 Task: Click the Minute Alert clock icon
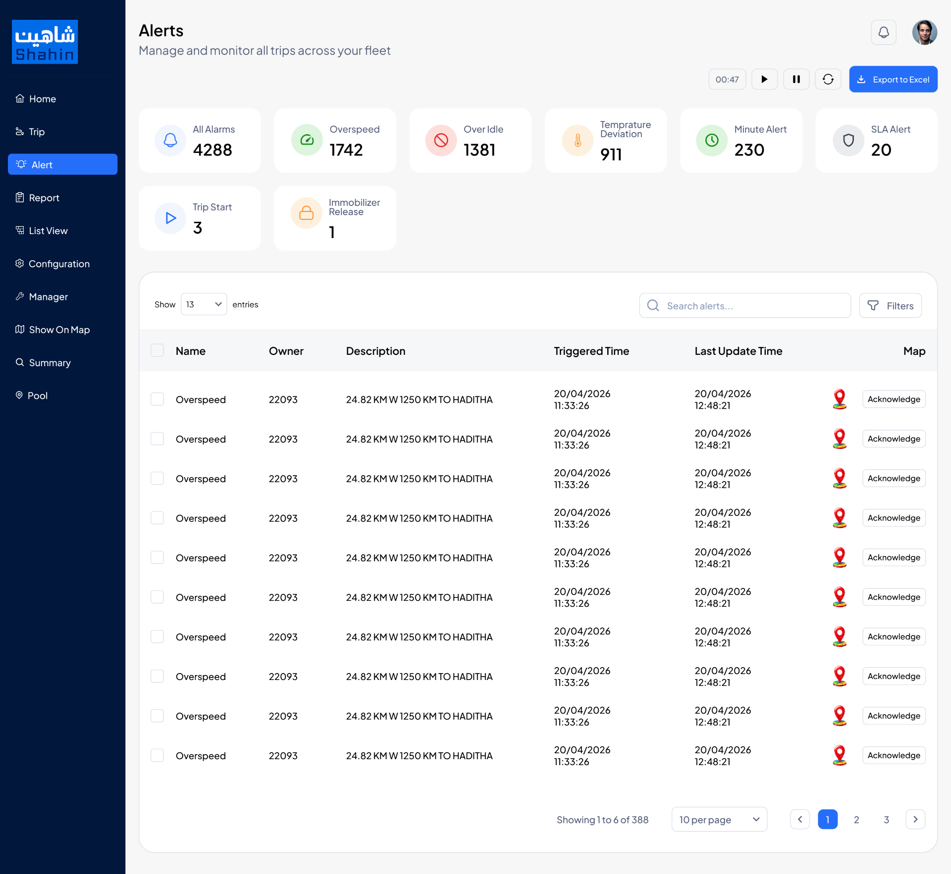tap(712, 141)
